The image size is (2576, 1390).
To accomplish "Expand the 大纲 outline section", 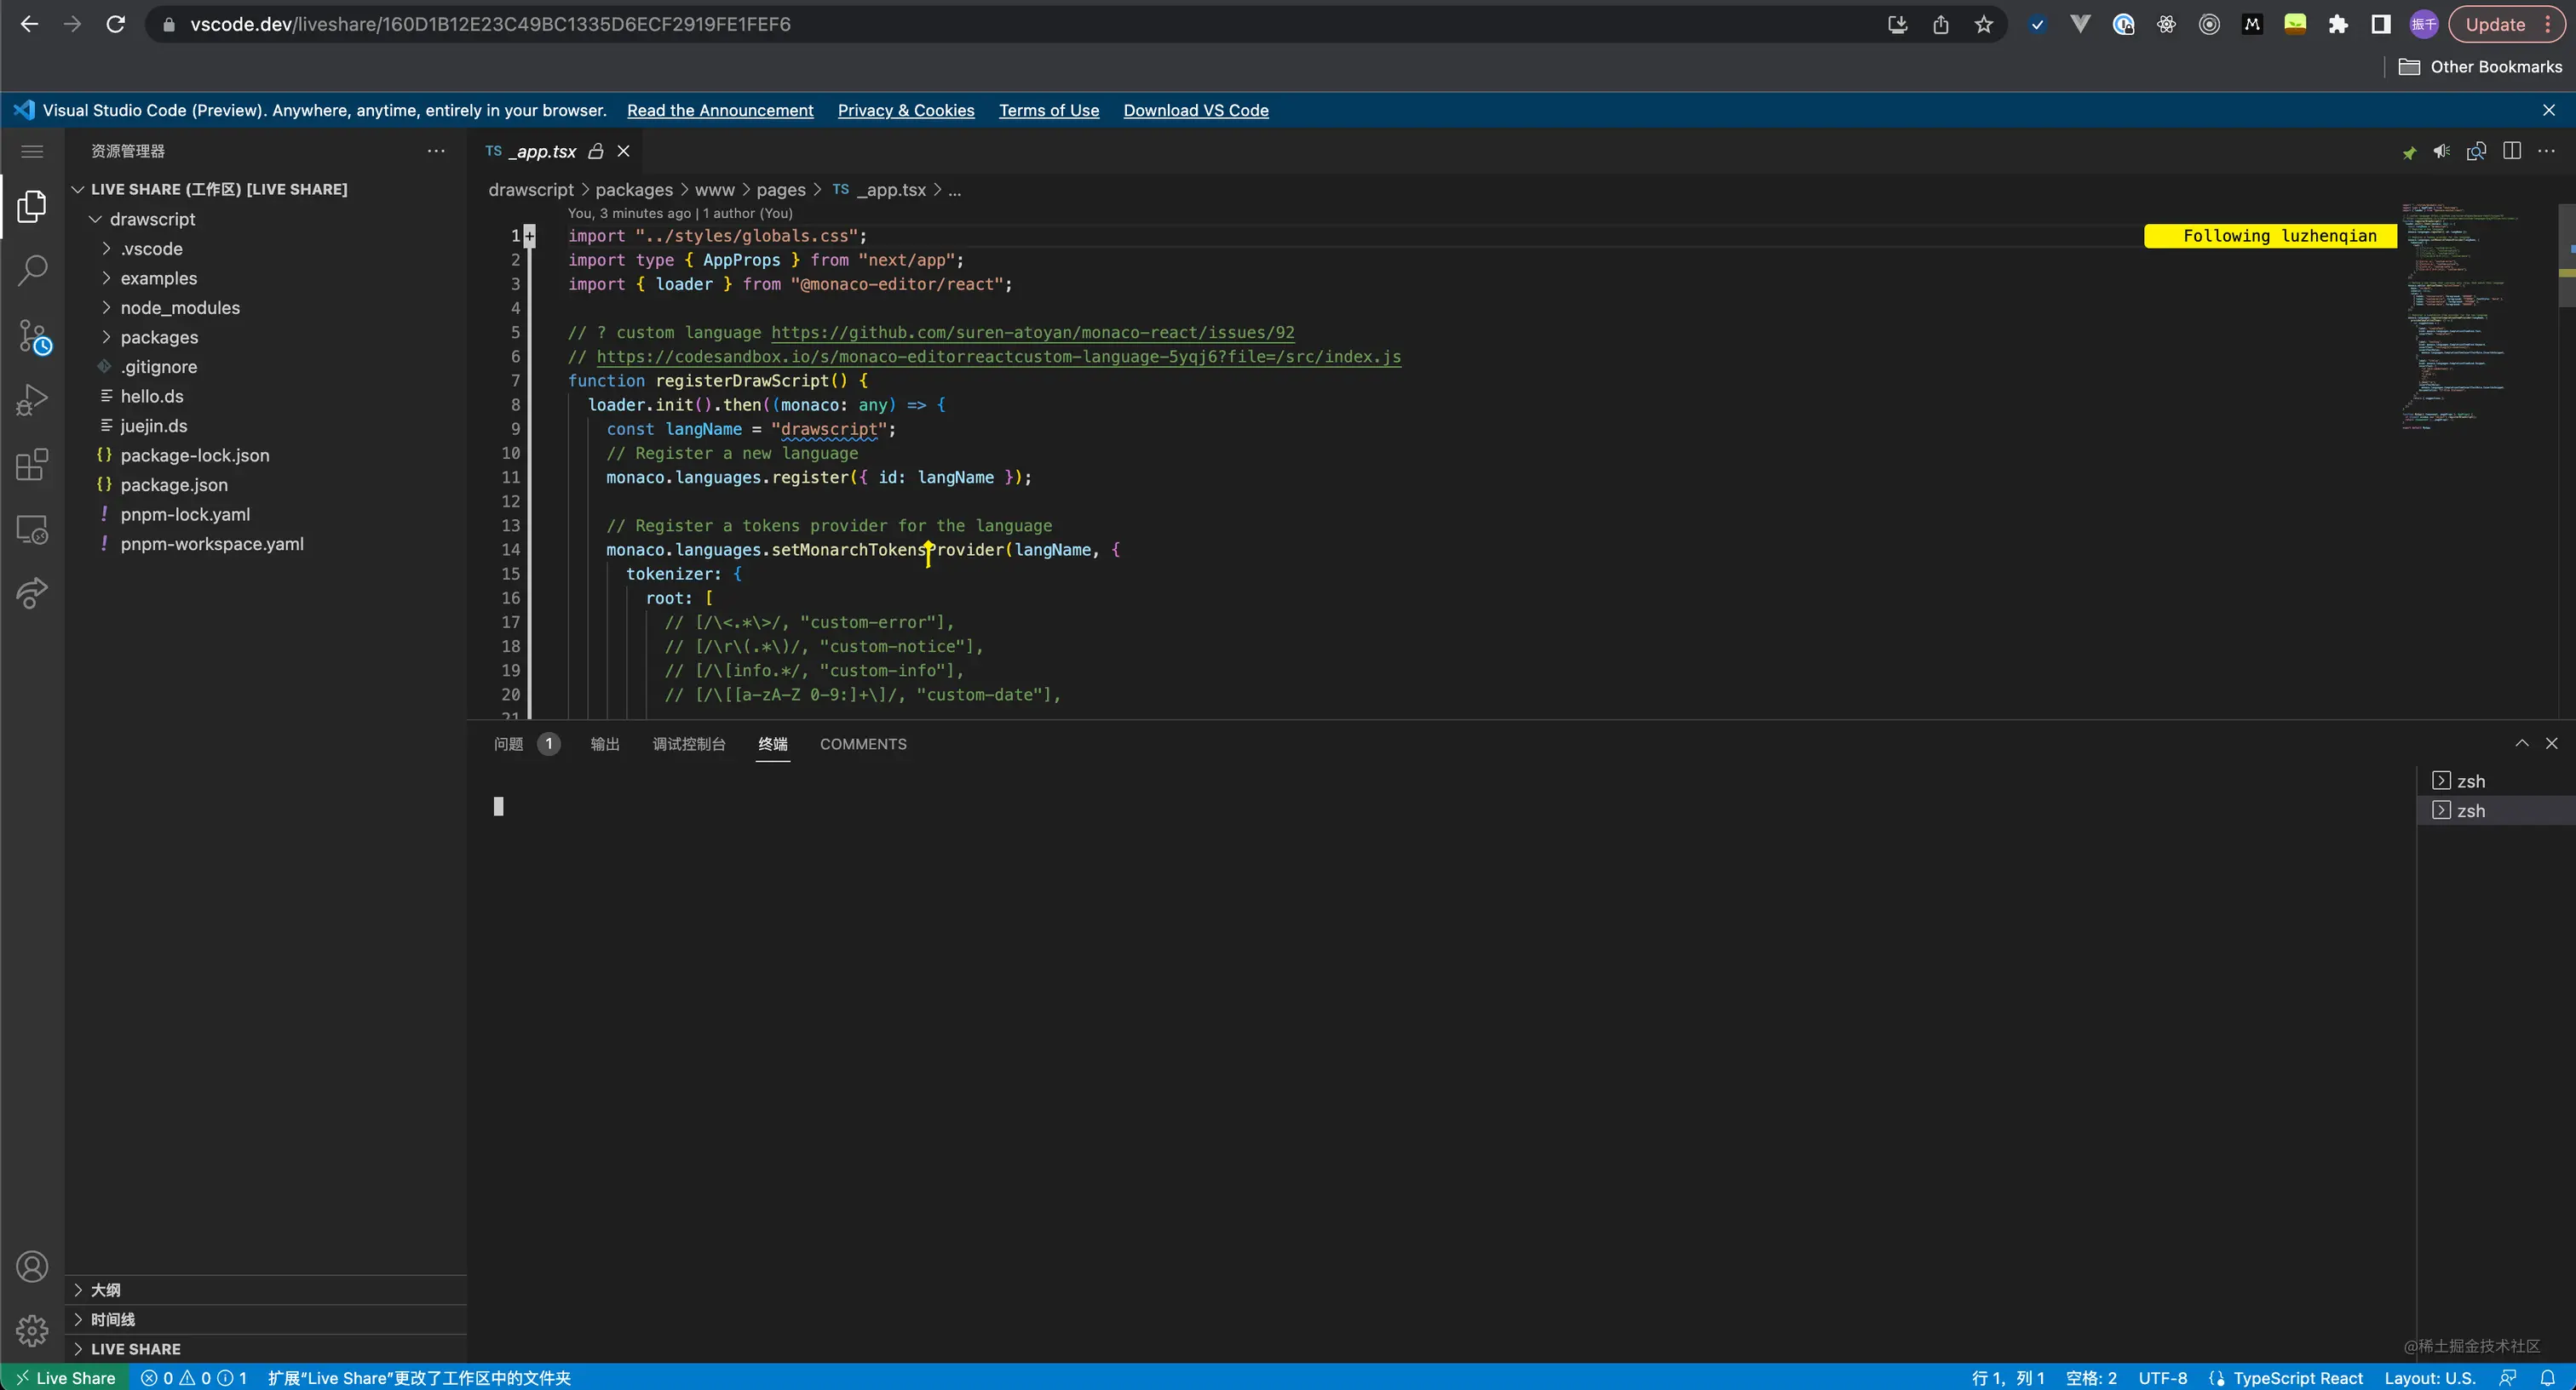I will tap(105, 1290).
